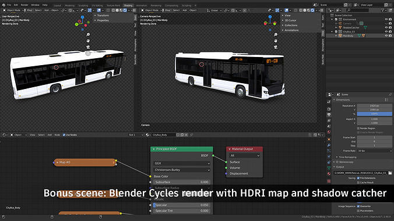Screen dimensions: 394x221
Task: Select the MainBody object in outliner
Action: (348, 35)
